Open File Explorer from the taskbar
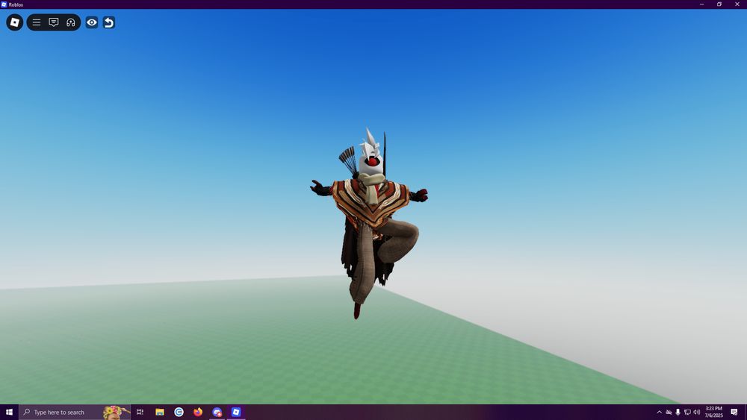747x420 pixels. coord(160,412)
